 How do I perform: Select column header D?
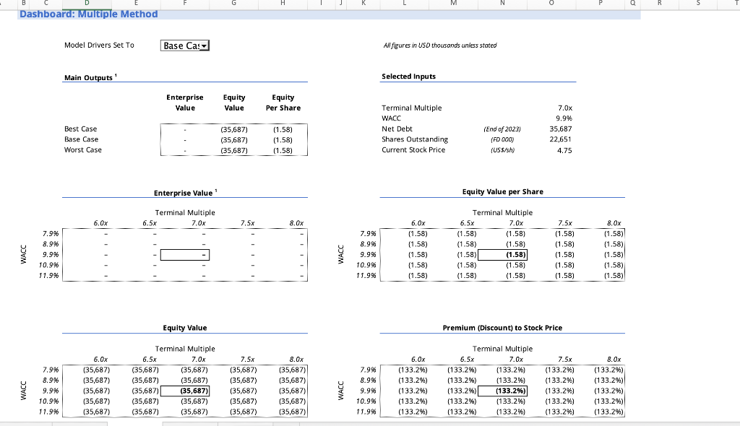tap(87, 3)
